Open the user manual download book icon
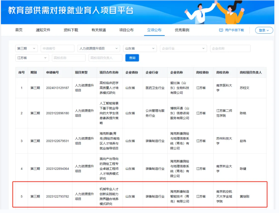279x213 pixels. tap(221, 30)
